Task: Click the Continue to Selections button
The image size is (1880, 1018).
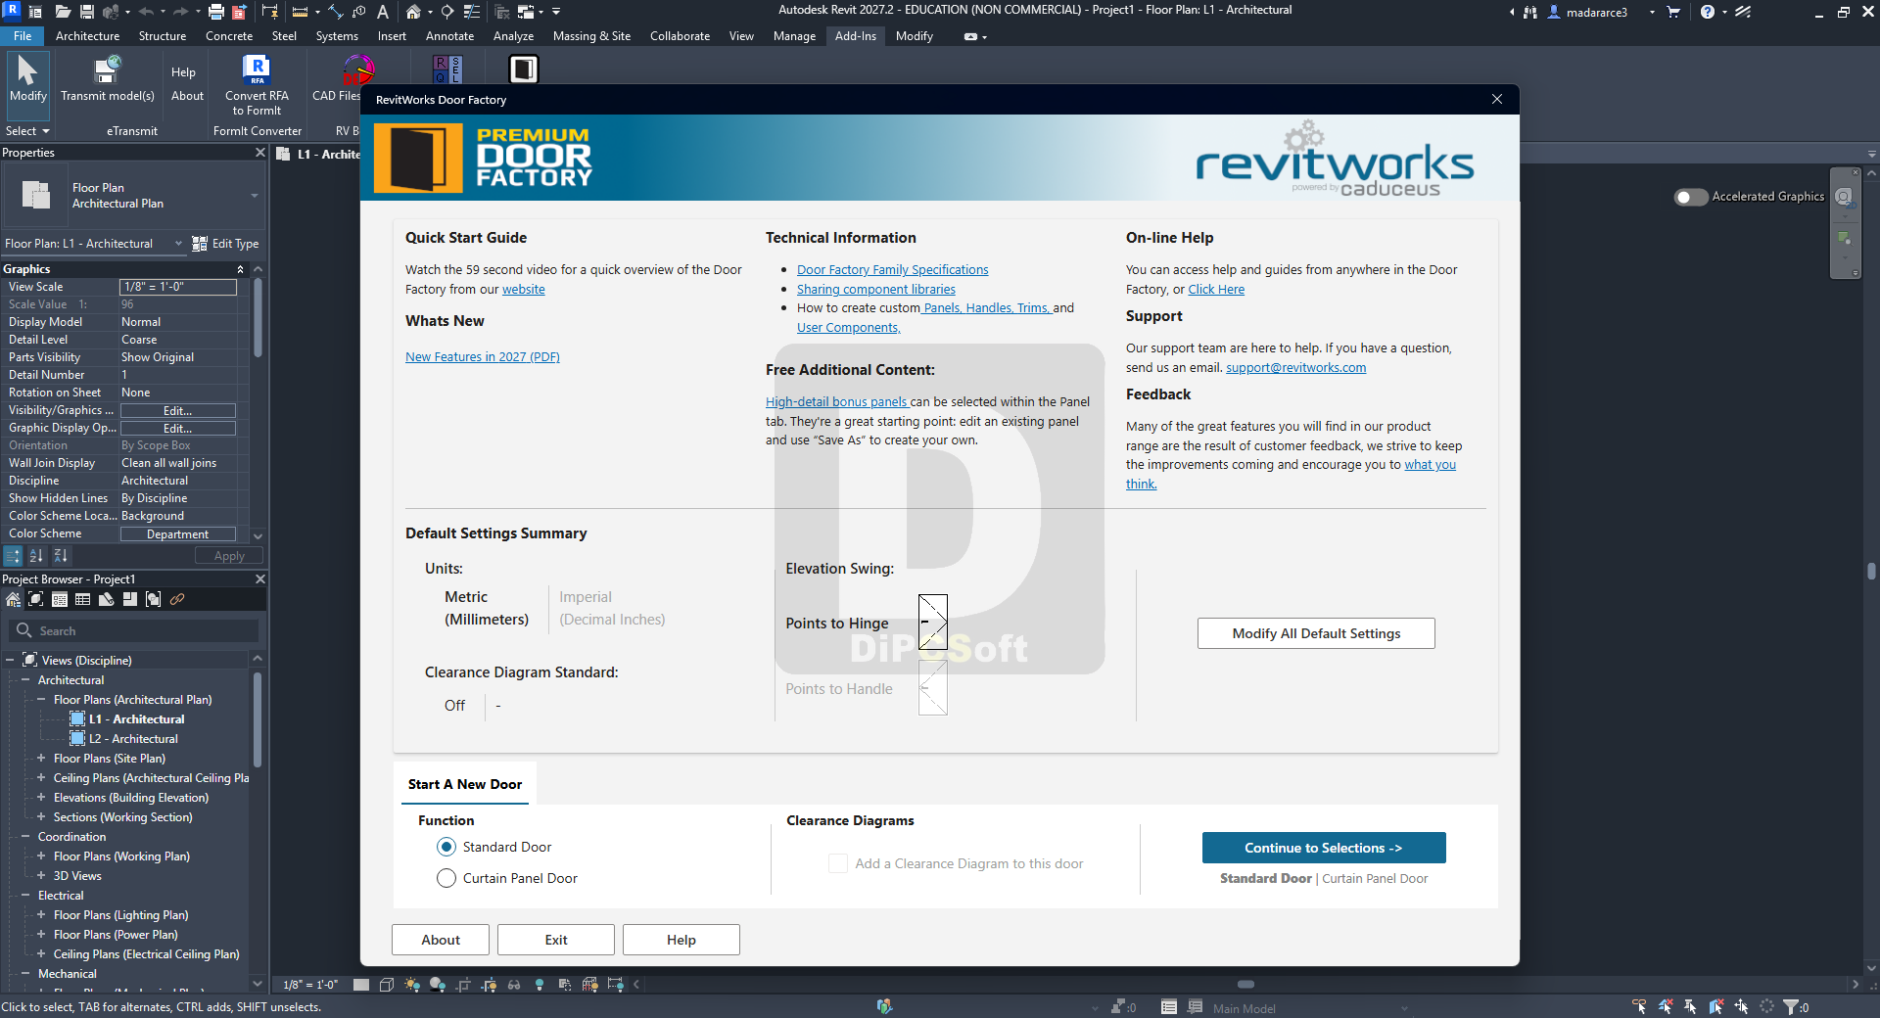Action: click(1324, 848)
